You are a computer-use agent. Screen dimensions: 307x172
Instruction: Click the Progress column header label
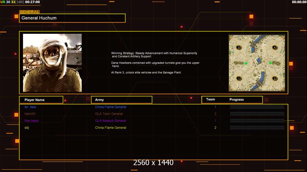[x=236, y=99]
